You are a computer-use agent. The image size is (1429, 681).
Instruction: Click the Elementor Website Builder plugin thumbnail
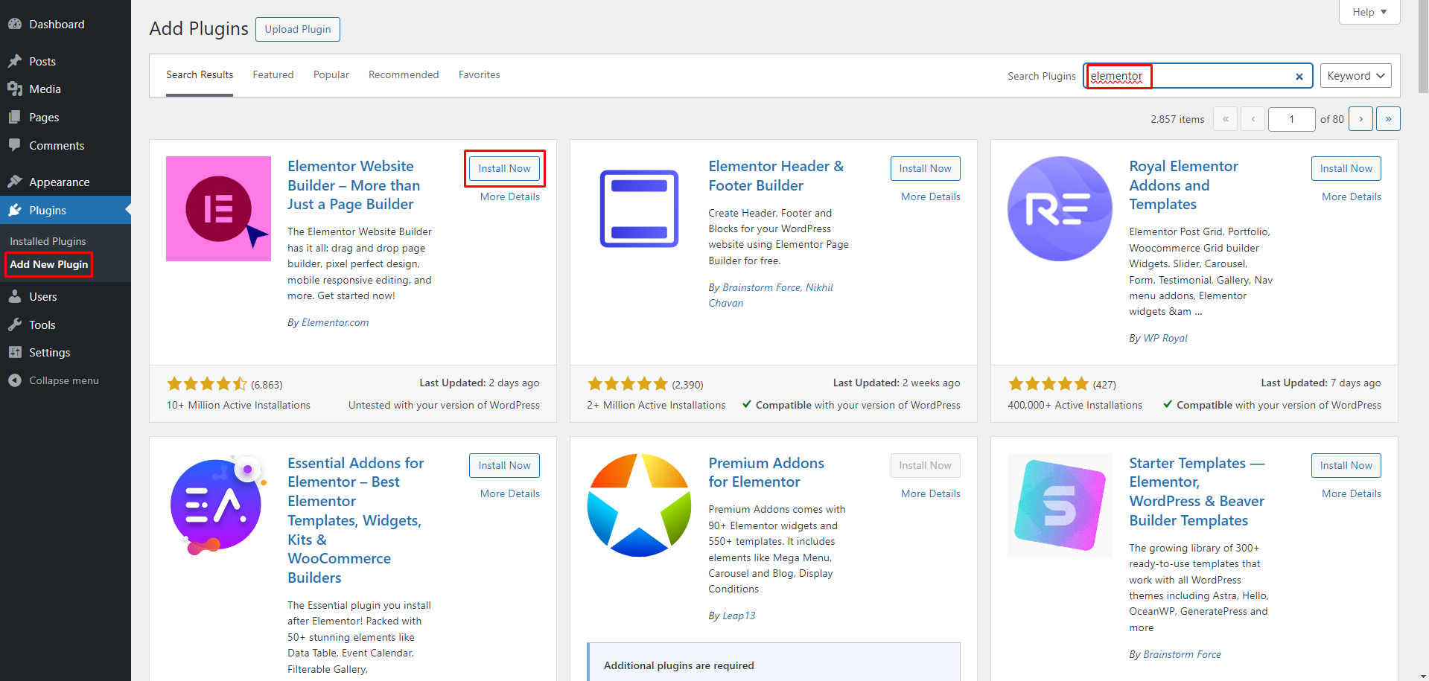[x=218, y=208]
